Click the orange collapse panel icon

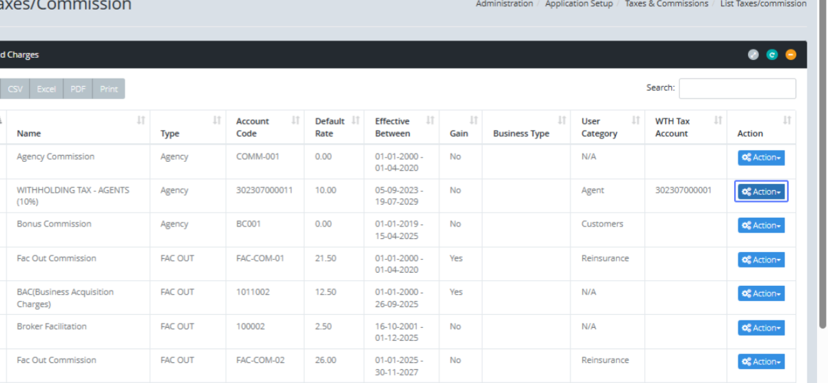click(791, 55)
